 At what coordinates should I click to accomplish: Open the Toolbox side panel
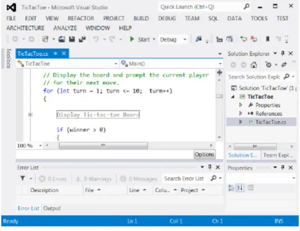click(9, 58)
